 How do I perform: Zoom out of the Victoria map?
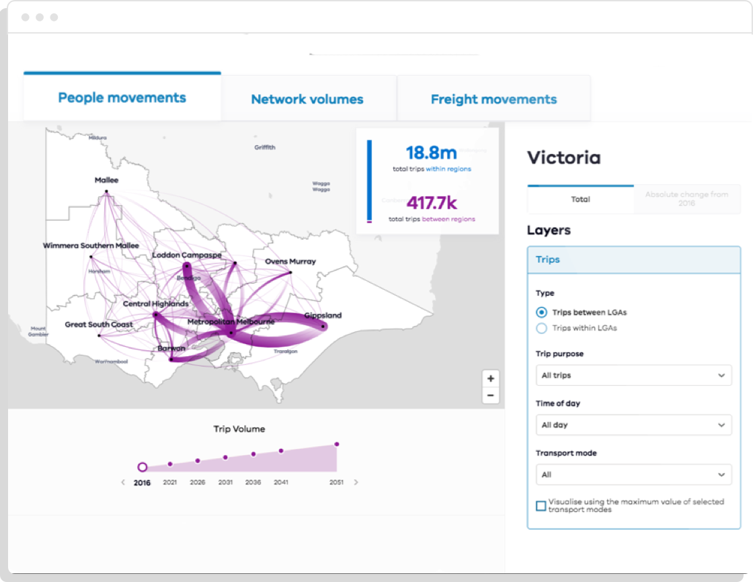[x=491, y=396]
